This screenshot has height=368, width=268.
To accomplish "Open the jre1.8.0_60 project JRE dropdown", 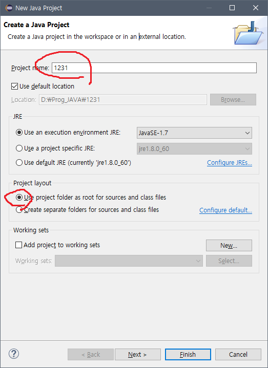I will tap(194, 149).
